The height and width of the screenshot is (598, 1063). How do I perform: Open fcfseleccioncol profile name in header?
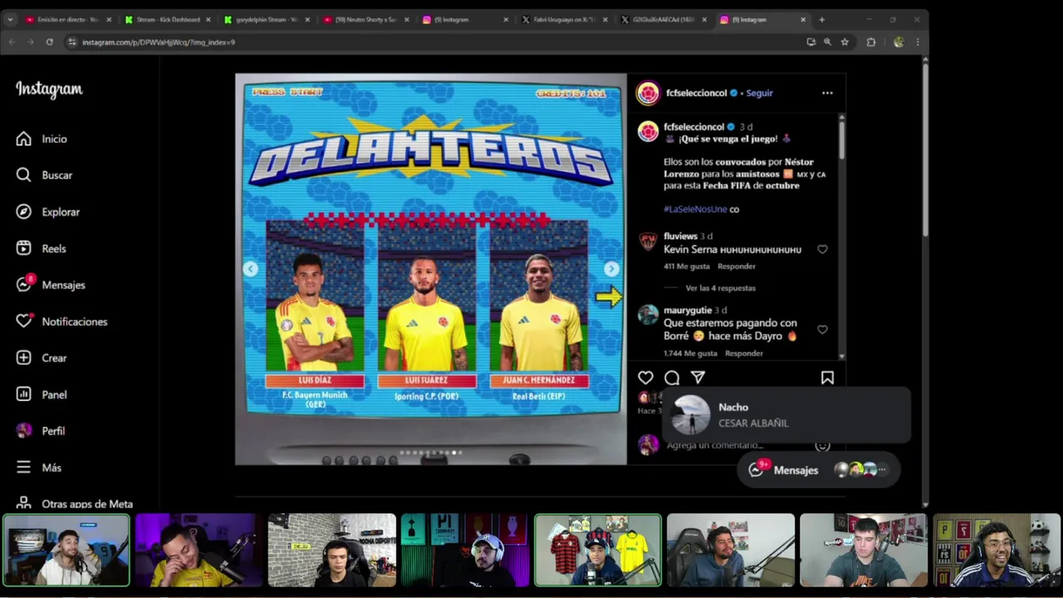tap(696, 93)
